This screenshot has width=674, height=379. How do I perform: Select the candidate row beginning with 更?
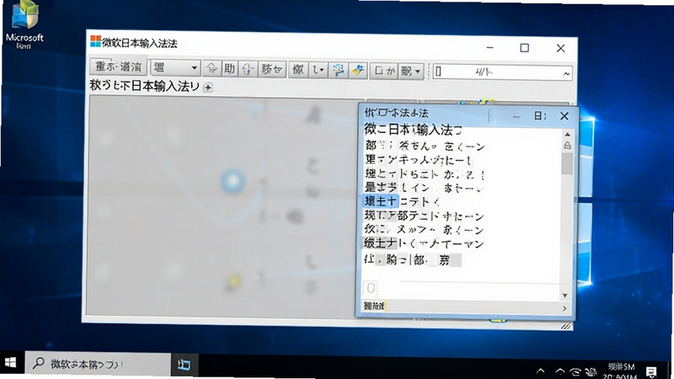419,160
